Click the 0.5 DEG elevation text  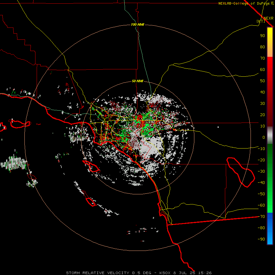pos(141,273)
